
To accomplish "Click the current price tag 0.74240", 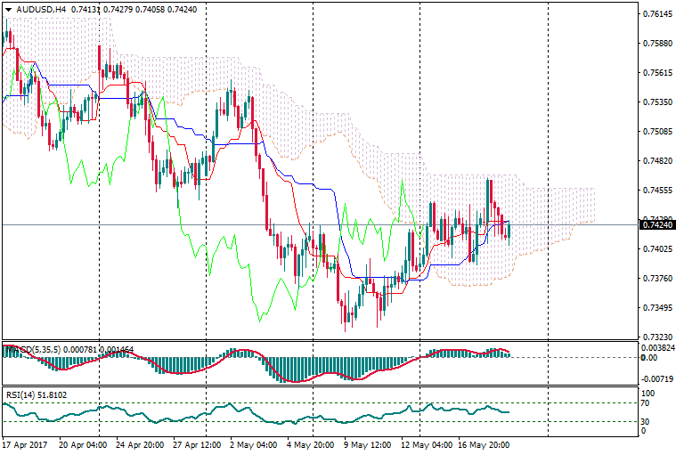I will point(657,225).
